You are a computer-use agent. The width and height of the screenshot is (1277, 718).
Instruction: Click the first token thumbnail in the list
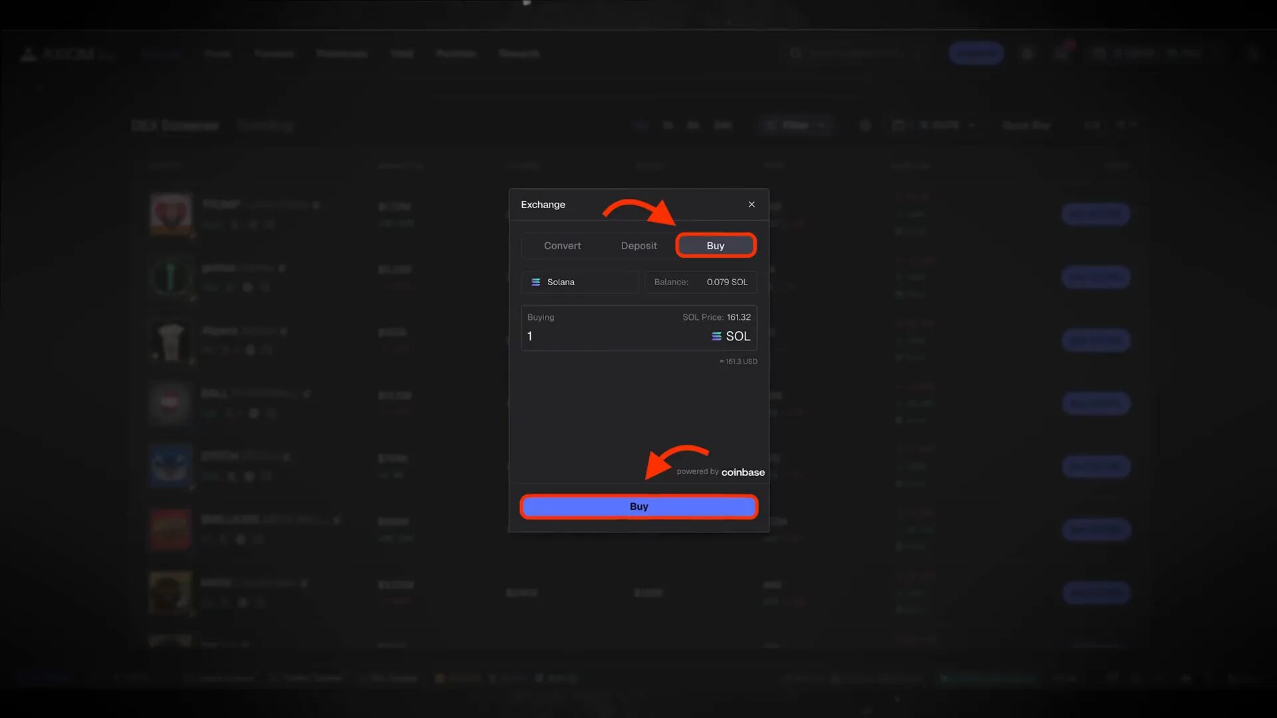(x=170, y=214)
